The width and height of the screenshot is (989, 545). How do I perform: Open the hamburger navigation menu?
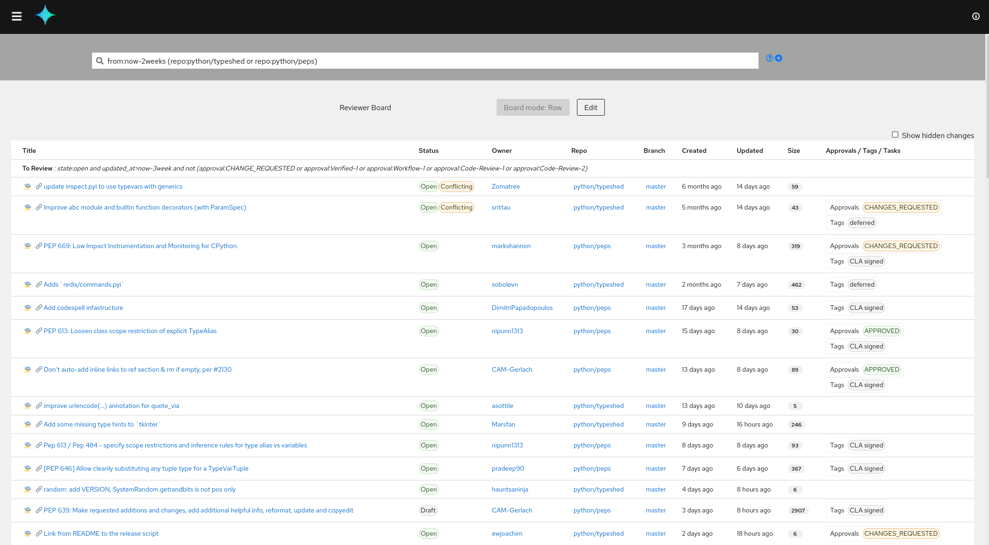[17, 16]
